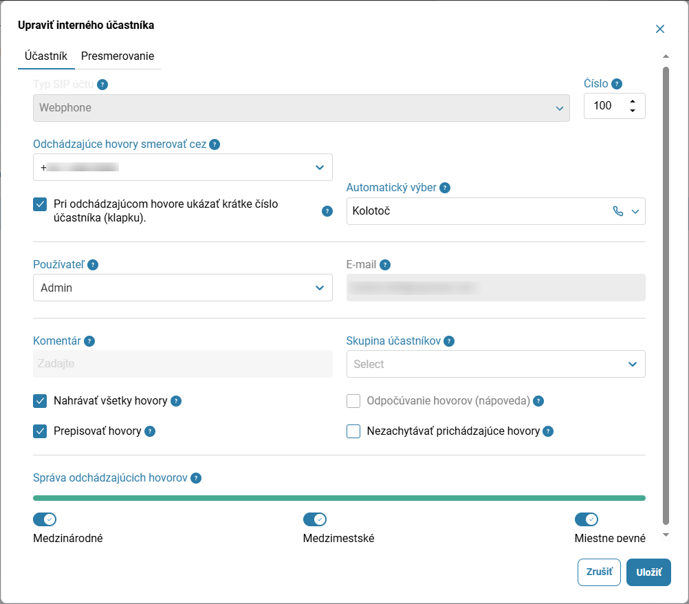Click the scrollbar up arrow
Screen dimensions: 689x604
(x=666, y=56)
